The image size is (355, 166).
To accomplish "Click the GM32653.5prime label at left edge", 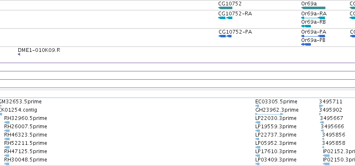I will 21,102.
